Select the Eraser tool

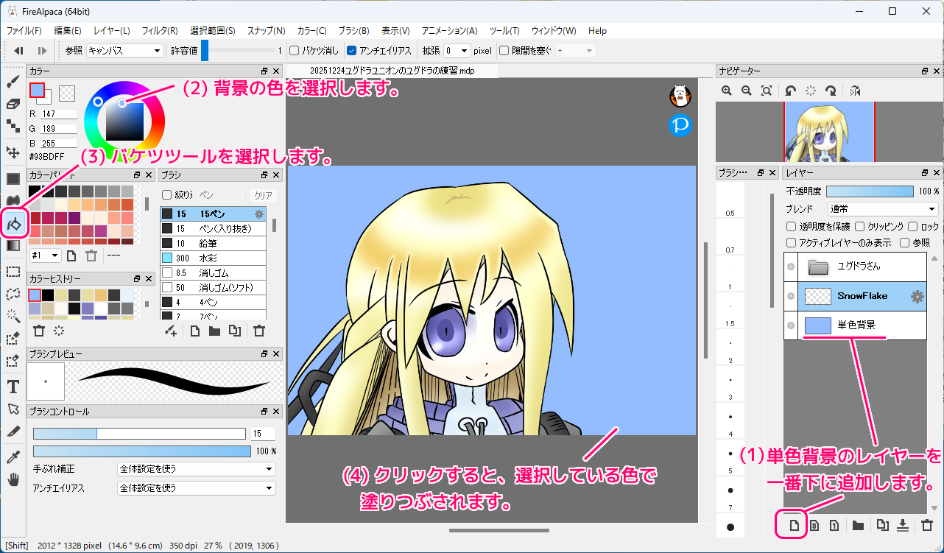[x=13, y=104]
